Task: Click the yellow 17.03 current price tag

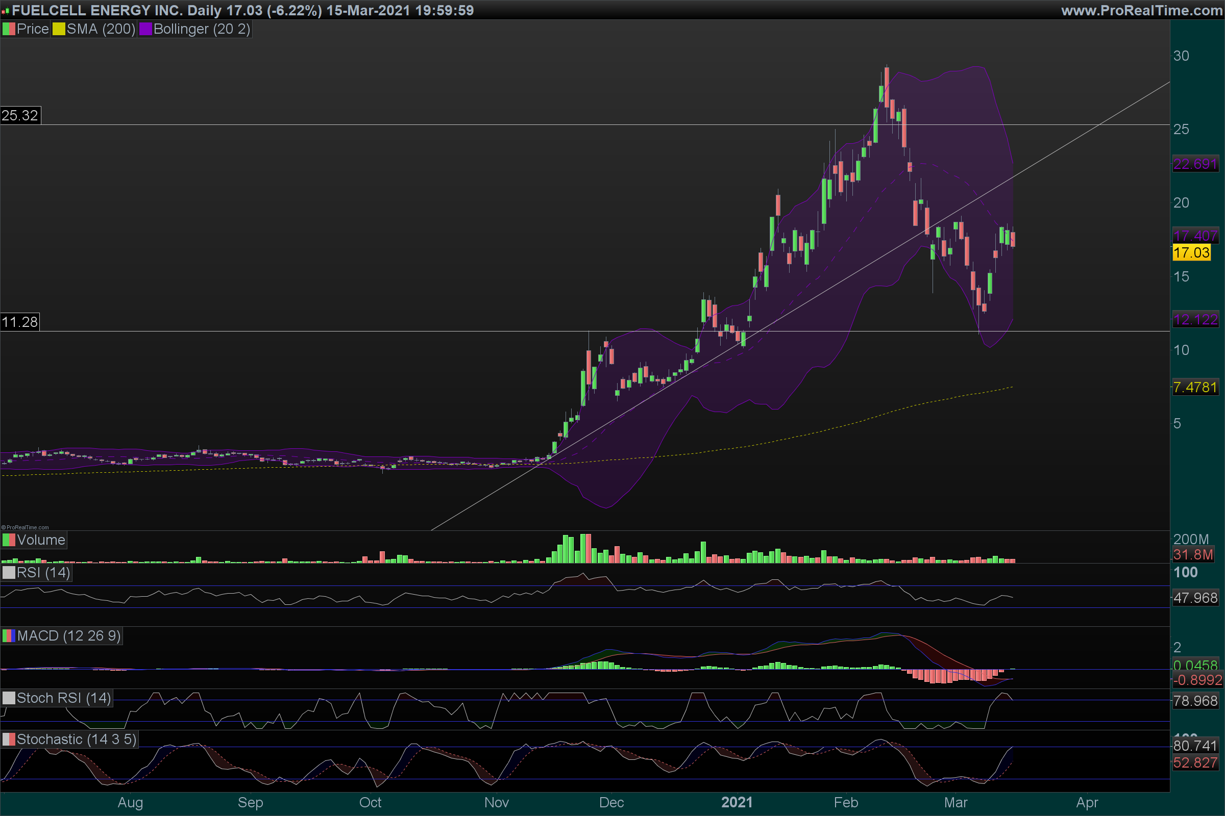Action: tap(1191, 253)
